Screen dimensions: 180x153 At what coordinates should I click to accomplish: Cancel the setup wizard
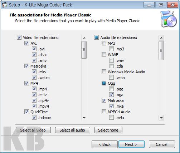tap(162, 144)
